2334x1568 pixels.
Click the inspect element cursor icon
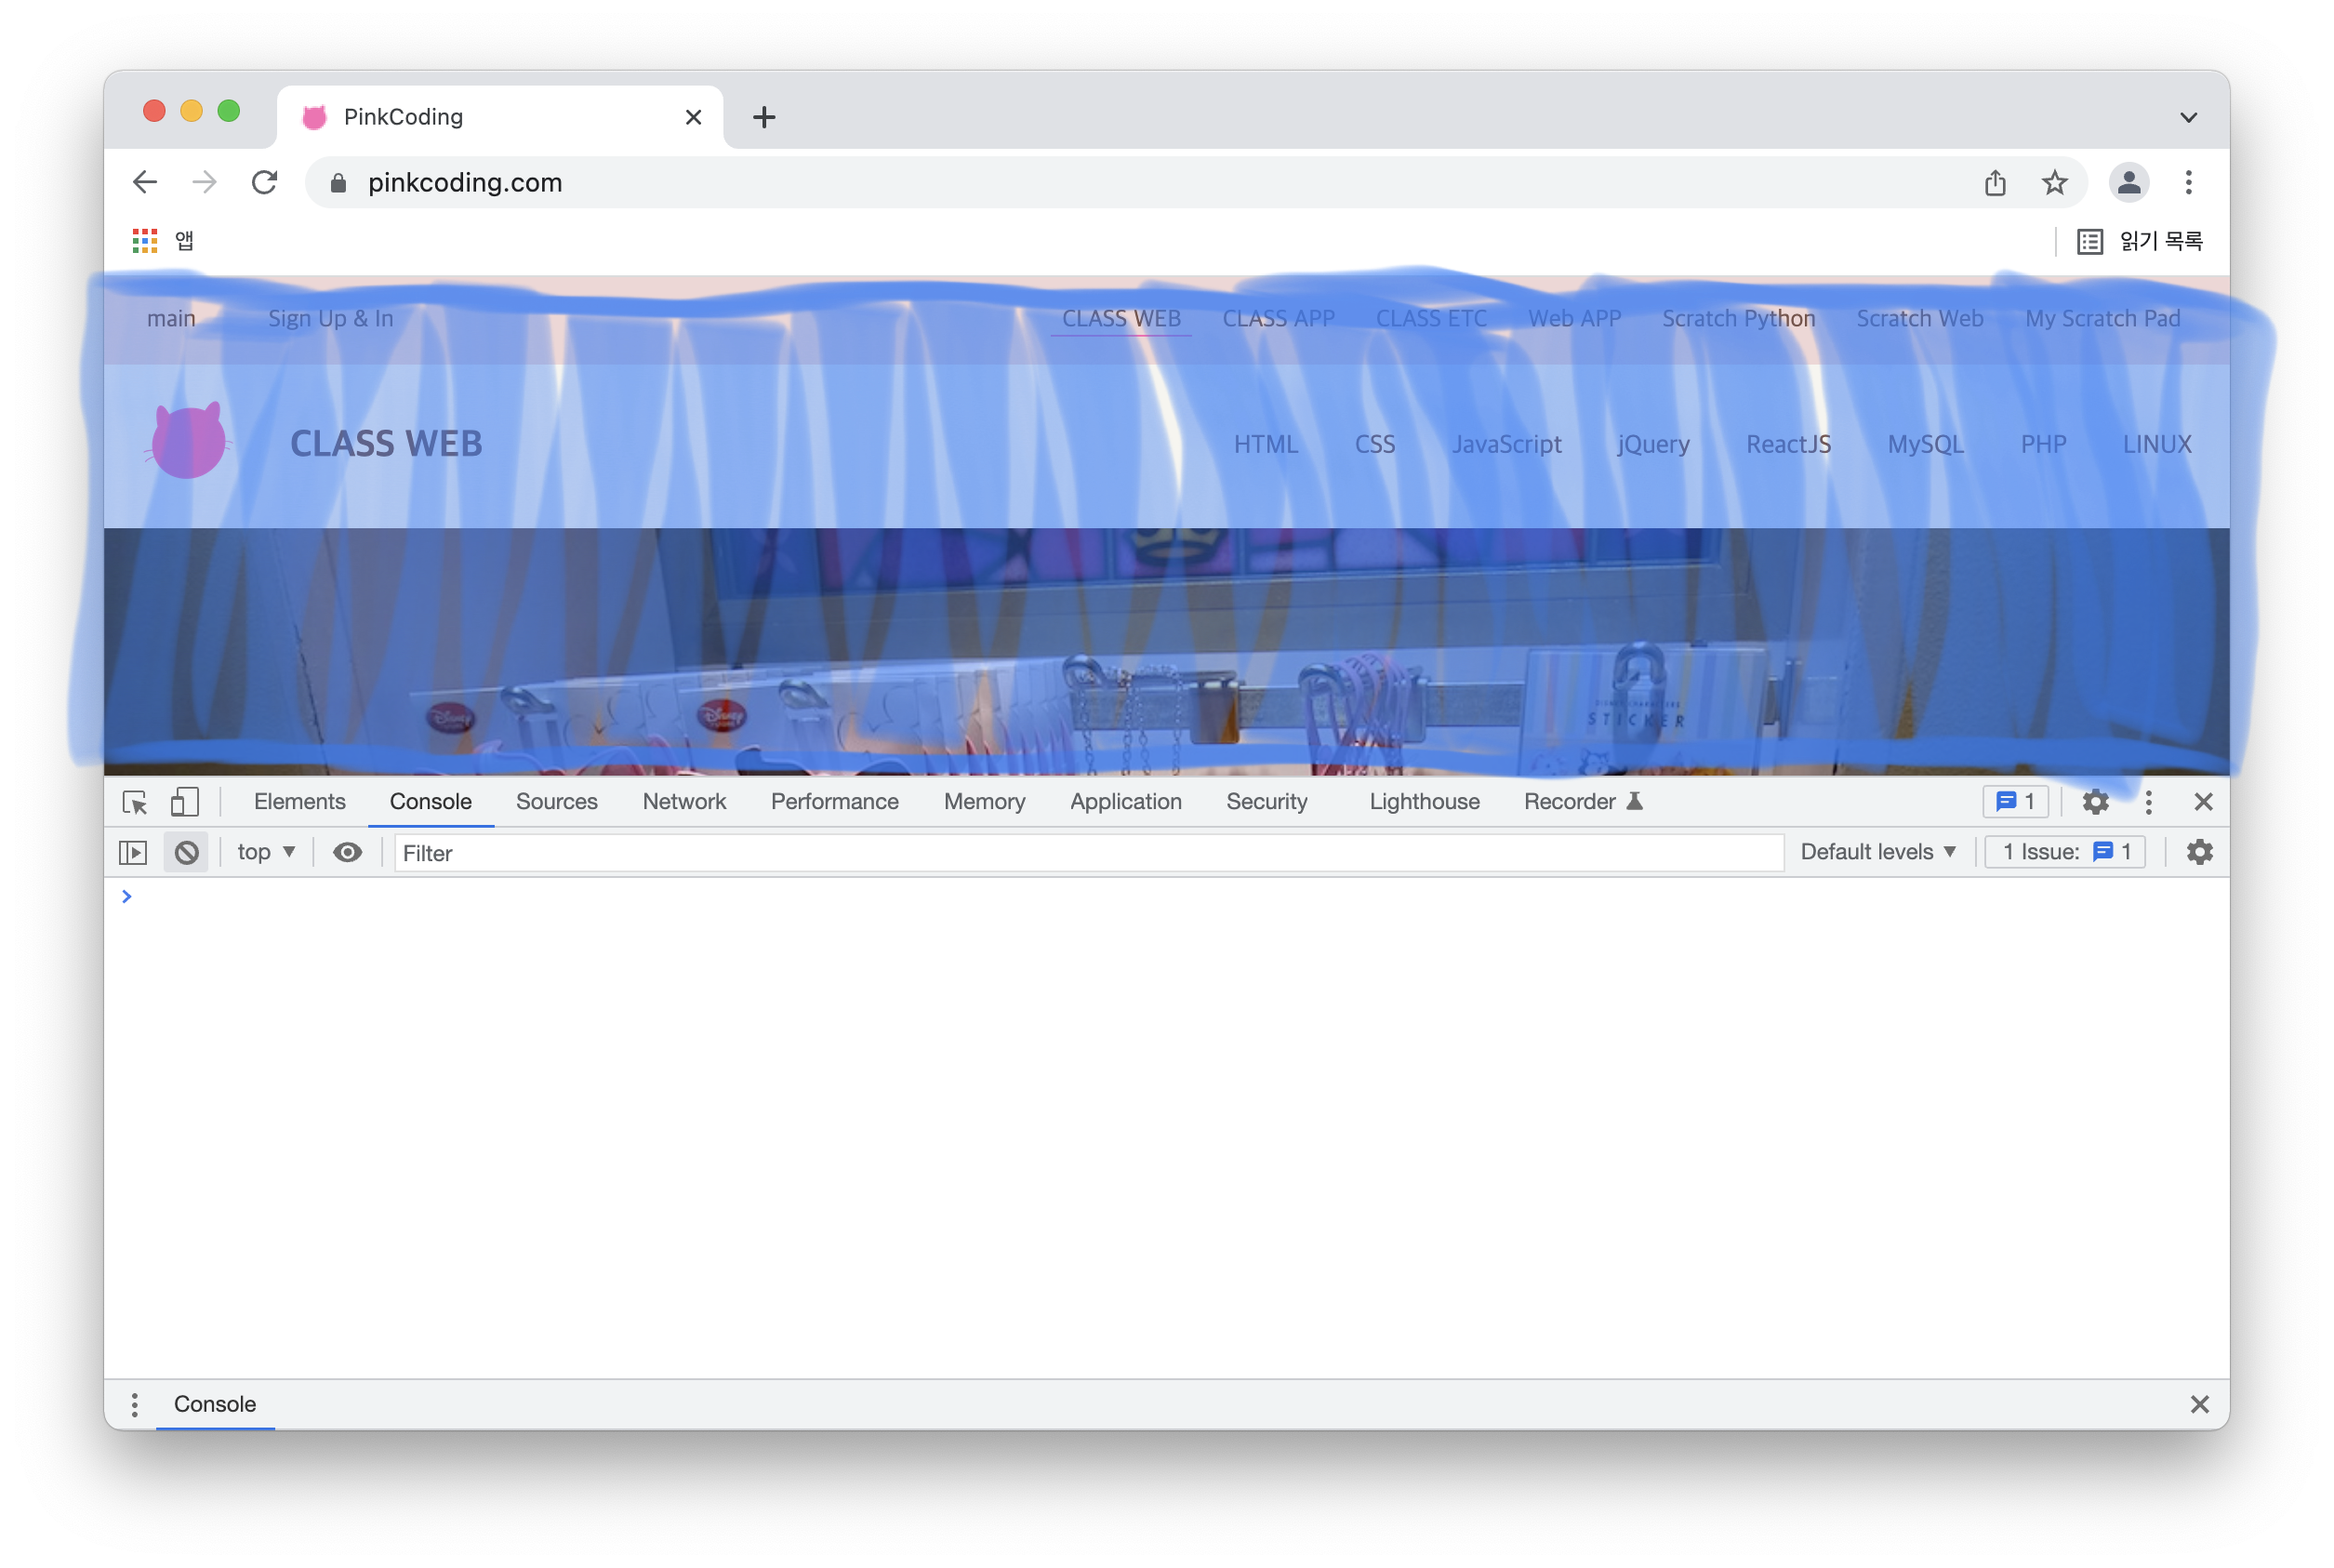[135, 800]
